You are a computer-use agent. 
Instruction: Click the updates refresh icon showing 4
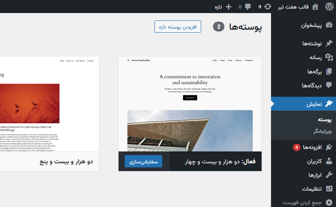[268, 7]
